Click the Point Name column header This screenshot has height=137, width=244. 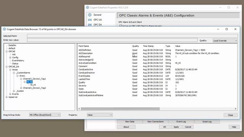click(84, 46)
